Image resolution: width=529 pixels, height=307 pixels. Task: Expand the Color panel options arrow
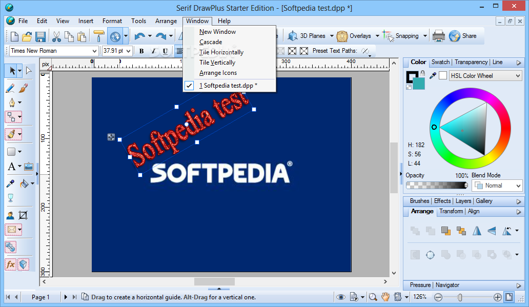[x=519, y=63]
